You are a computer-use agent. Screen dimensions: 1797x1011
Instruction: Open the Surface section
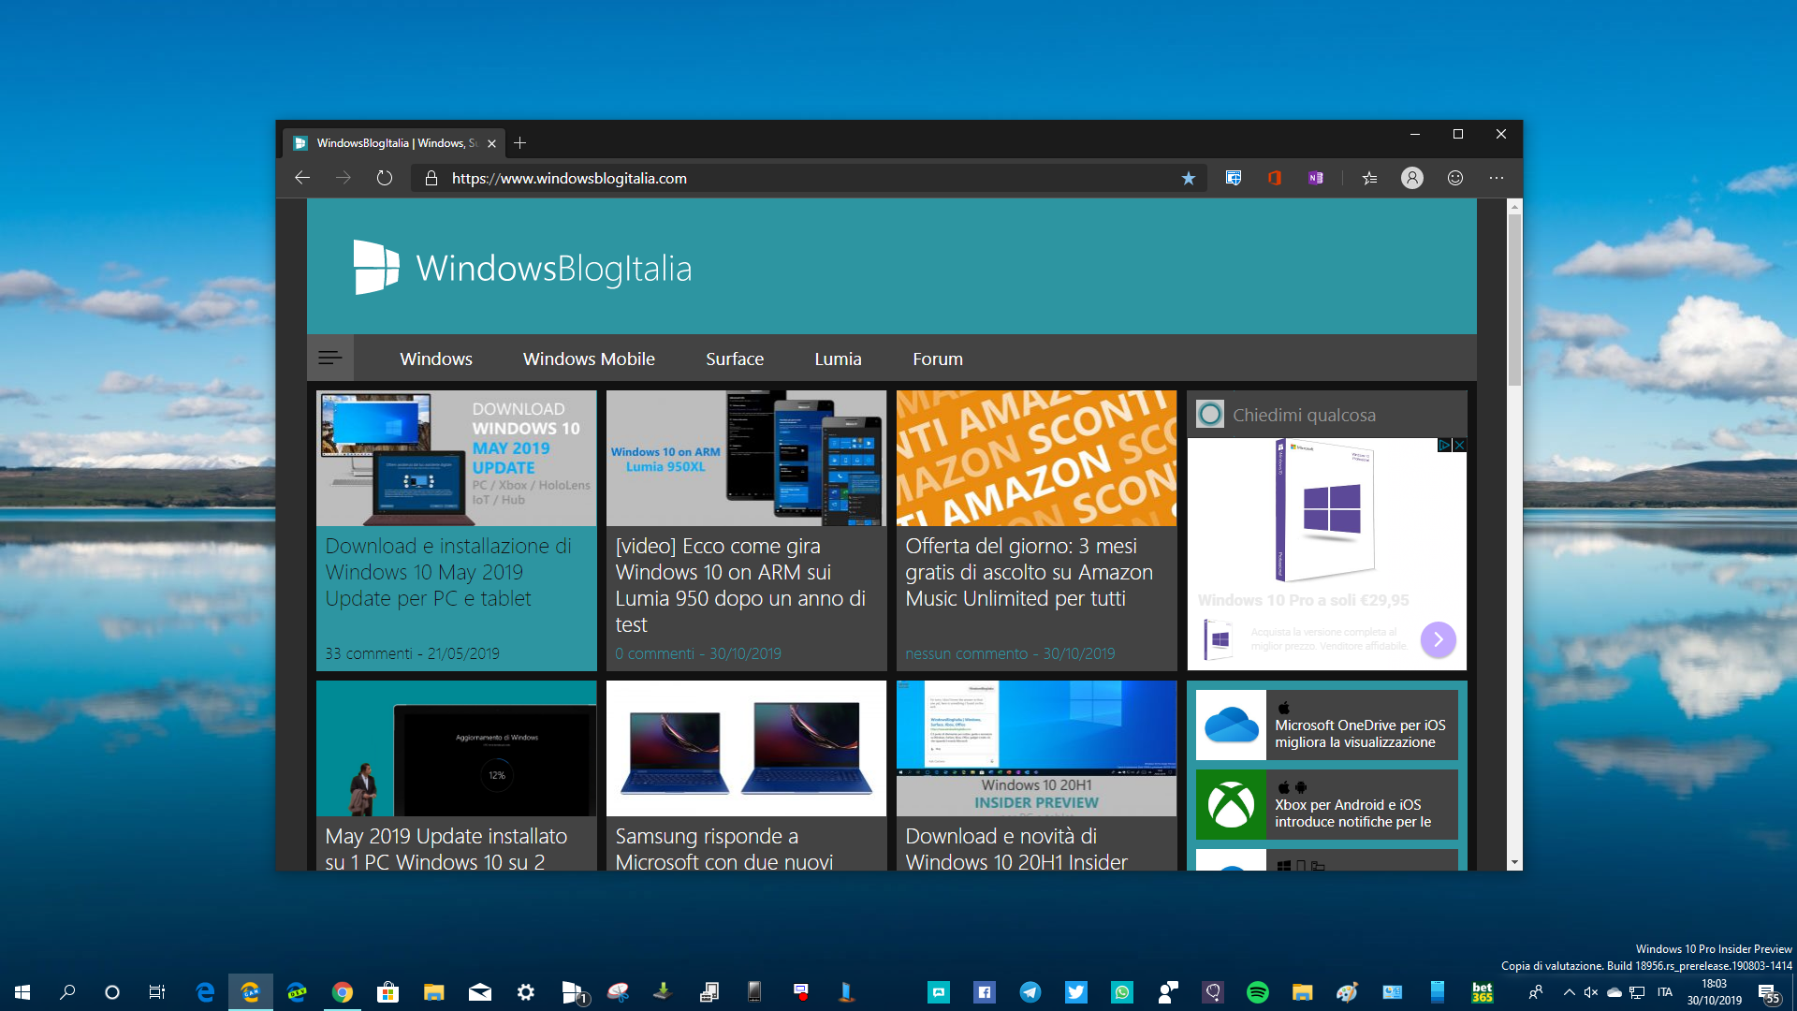[735, 359]
